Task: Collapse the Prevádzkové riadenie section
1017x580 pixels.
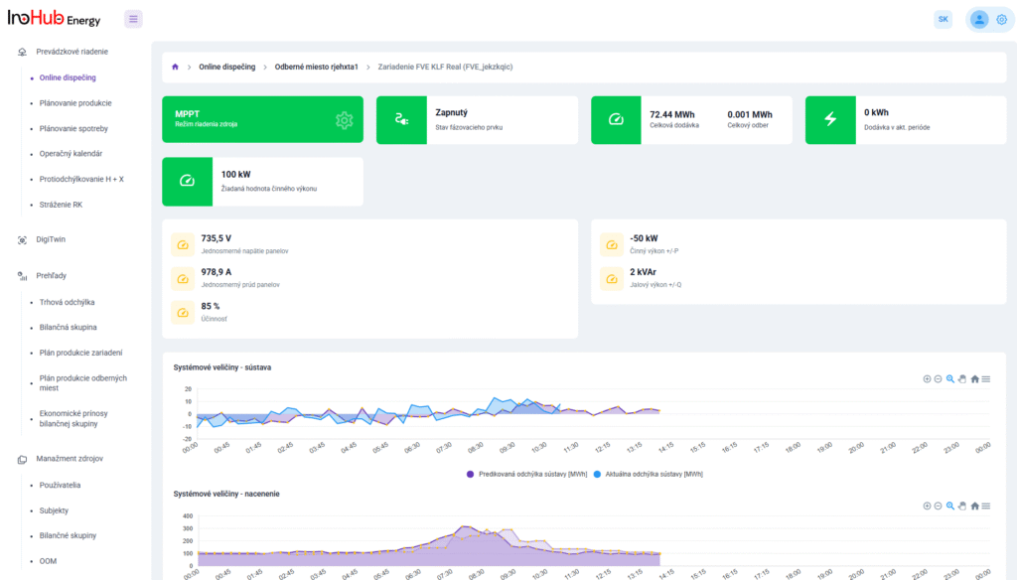Action: (72, 51)
